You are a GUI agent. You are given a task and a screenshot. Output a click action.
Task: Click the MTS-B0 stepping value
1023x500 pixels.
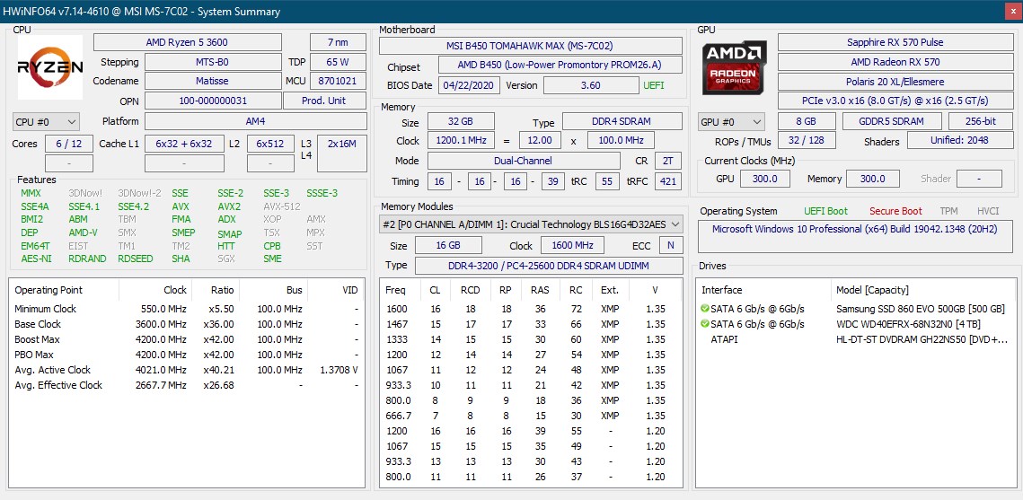212,63
